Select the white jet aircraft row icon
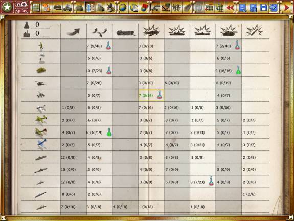This screenshot has width=294, height=221. tap(41, 108)
